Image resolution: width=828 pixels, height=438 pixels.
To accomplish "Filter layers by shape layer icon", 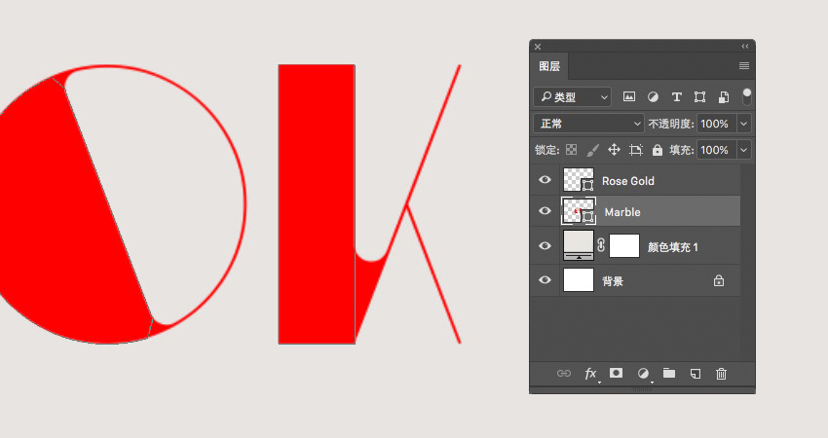I will [699, 96].
